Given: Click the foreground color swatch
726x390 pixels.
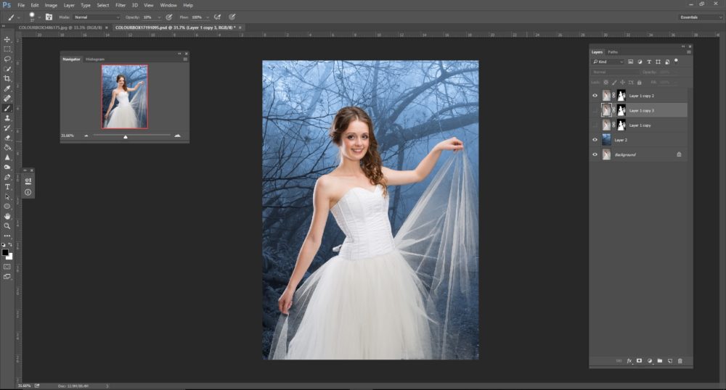Looking at the screenshot, I should [x=5, y=252].
